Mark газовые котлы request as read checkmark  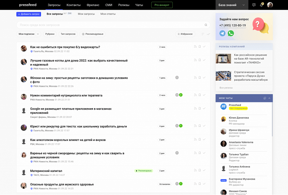[204, 60]
